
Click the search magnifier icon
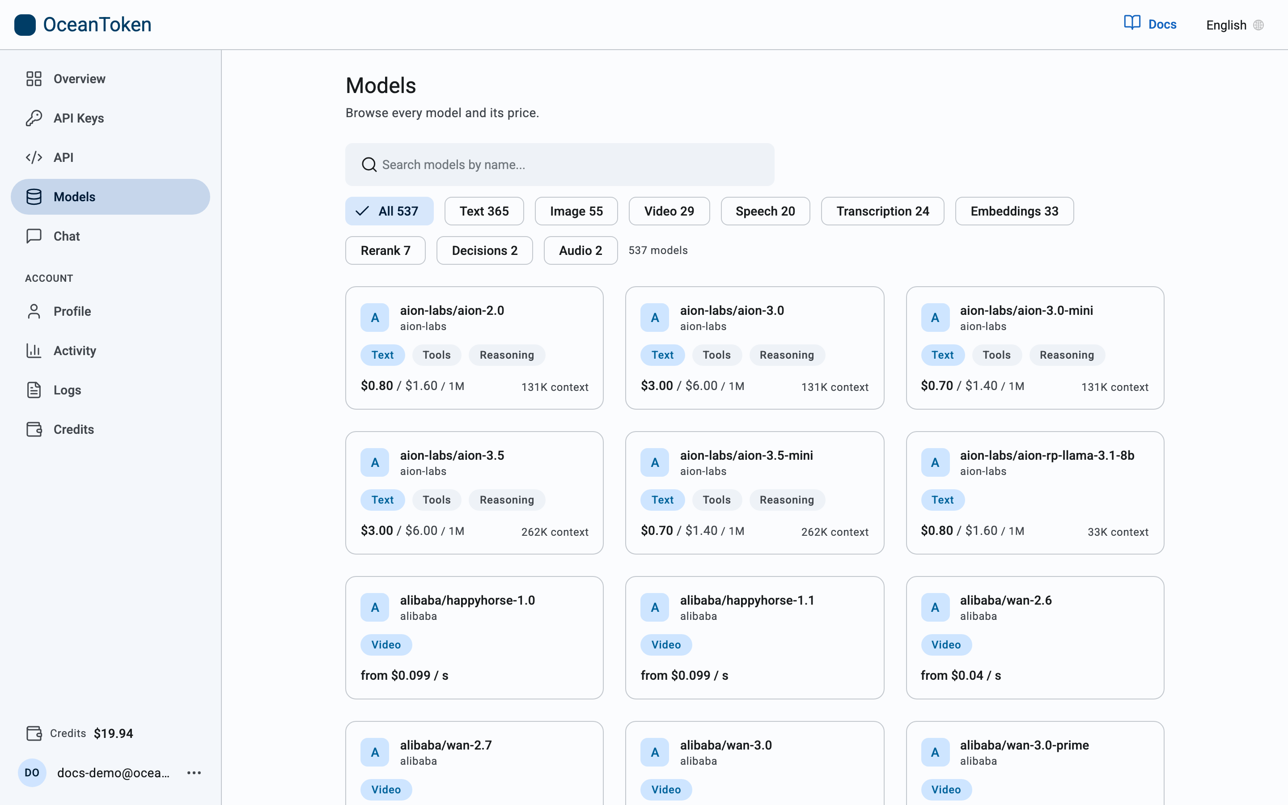coord(369,165)
